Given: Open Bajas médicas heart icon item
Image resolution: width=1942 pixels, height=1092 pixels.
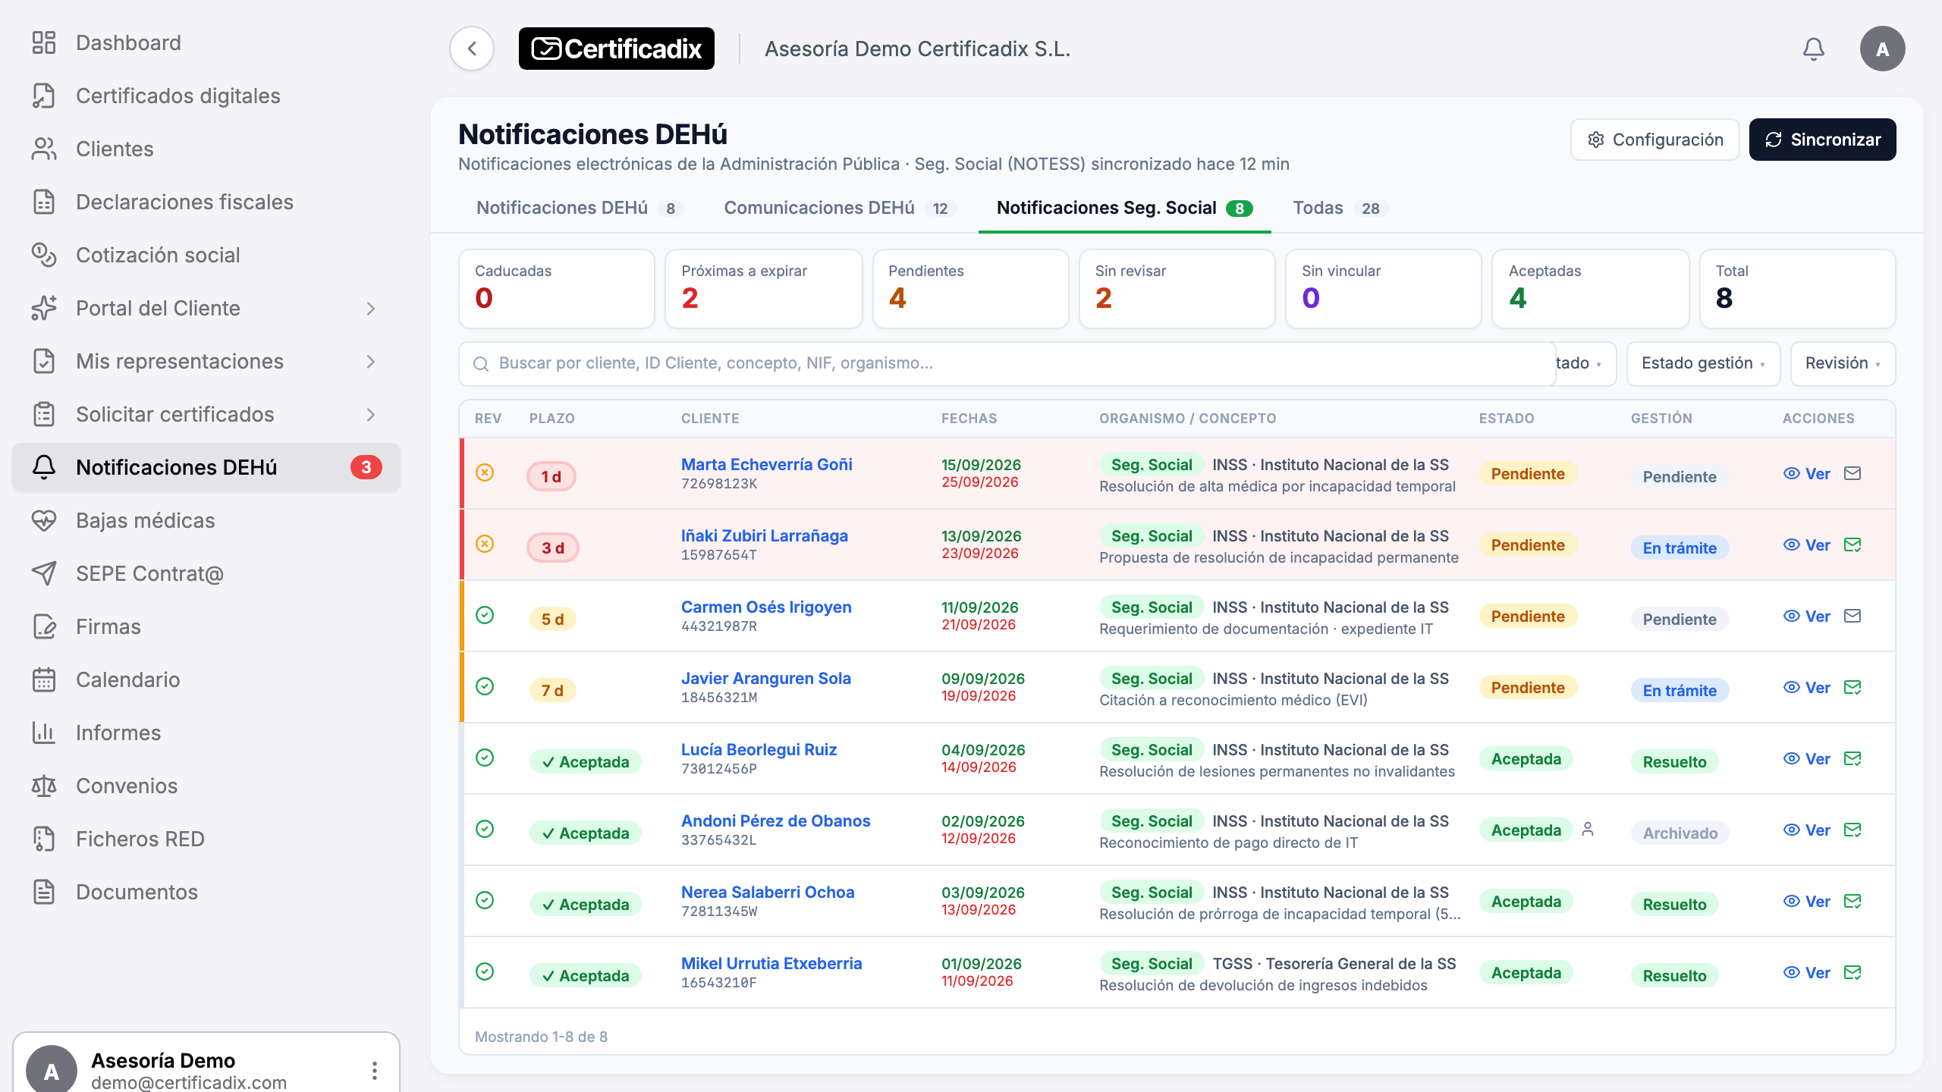Looking at the screenshot, I should 206,520.
